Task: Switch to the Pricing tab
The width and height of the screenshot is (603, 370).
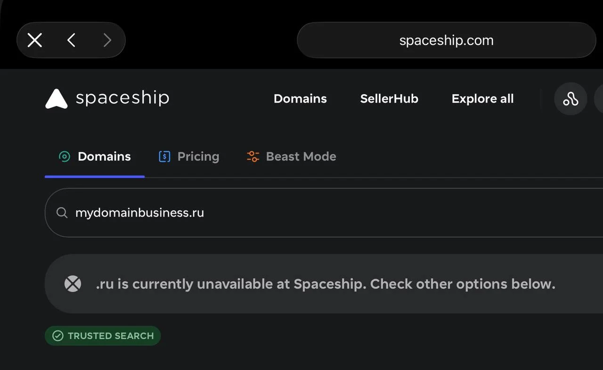Action: (189, 157)
